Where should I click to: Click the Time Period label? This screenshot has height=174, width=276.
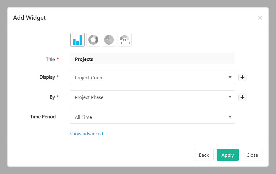click(x=43, y=117)
